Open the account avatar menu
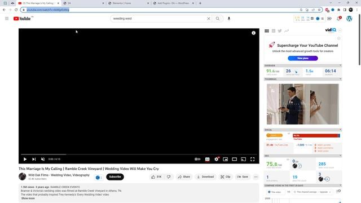The height and width of the screenshot is (203, 361). point(349,19)
